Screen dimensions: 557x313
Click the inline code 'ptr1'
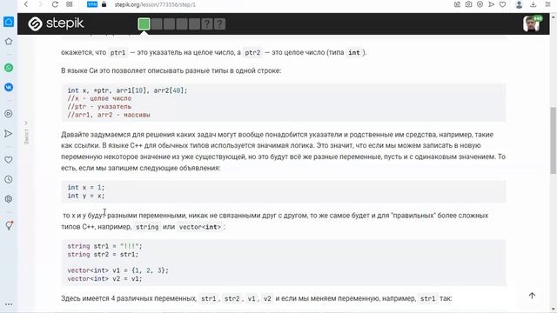pos(118,52)
